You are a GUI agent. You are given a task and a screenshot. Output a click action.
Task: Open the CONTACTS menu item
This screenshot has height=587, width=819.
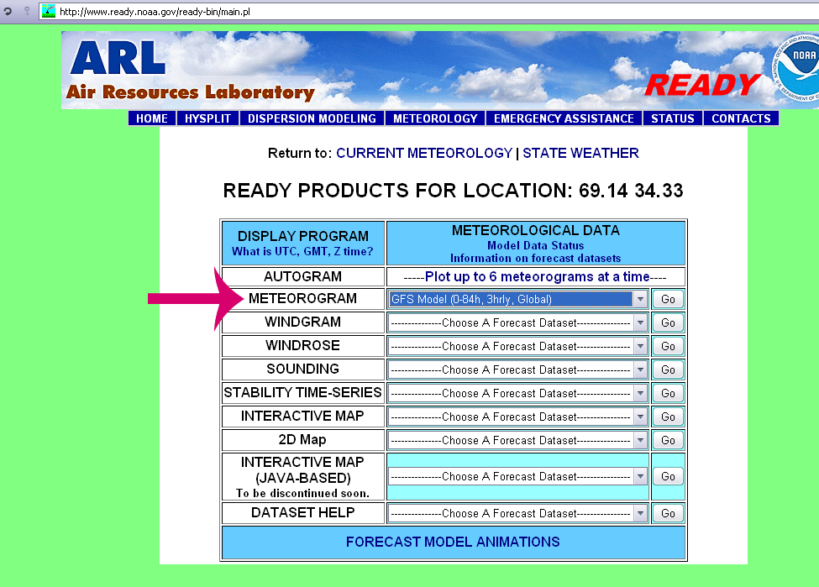click(x=741, y=118)
